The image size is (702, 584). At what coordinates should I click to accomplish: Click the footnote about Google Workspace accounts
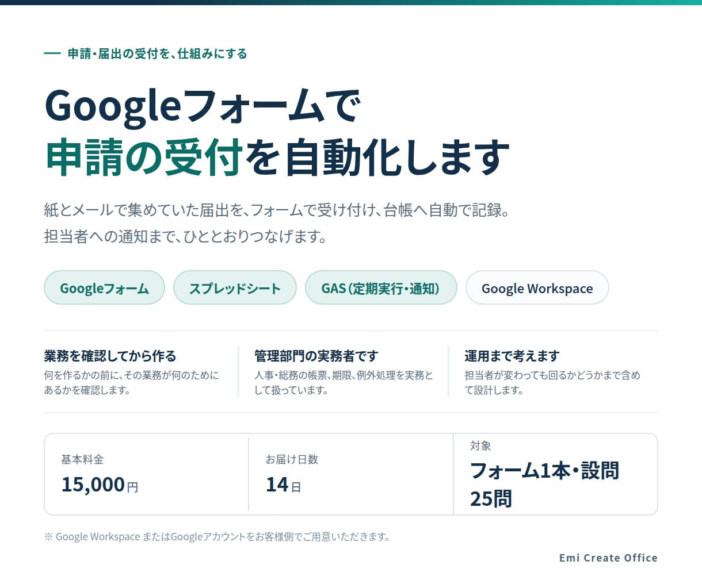point(218,537)
